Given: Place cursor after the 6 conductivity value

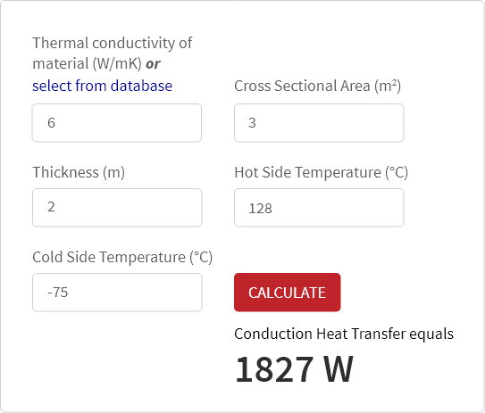Looking at the screenshot, I should [56, 123].
